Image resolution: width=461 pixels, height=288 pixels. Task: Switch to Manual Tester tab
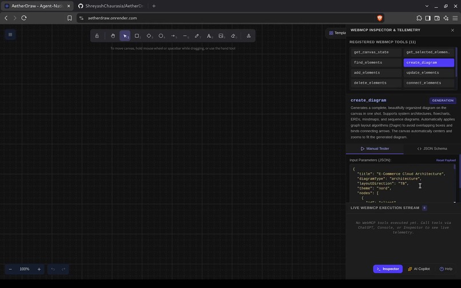tap(375, 149)
